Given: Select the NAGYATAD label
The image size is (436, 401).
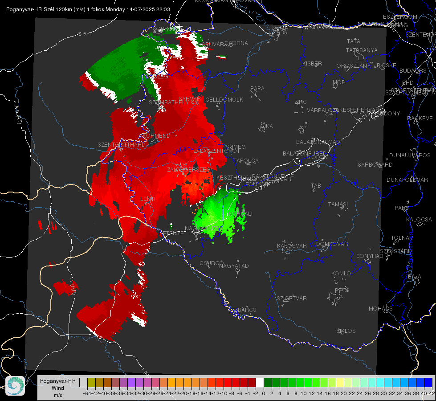Looking at the screenshot, I should (234, 266).
